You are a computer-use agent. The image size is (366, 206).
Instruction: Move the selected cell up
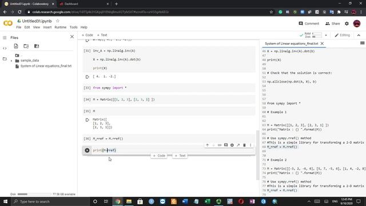(207, 145)
